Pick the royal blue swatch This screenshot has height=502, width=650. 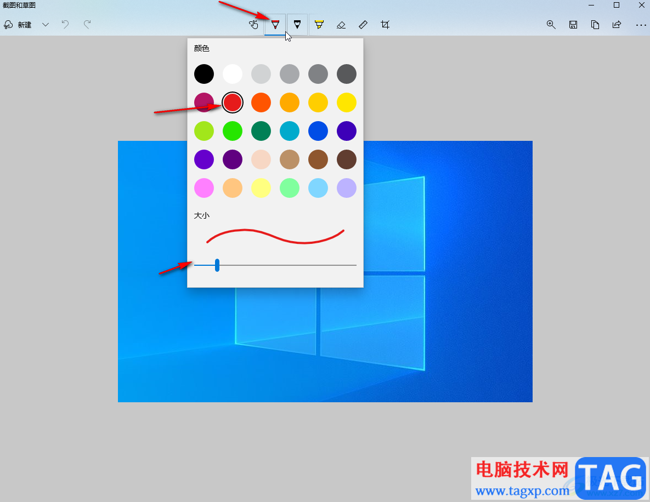tap(318, 131)
